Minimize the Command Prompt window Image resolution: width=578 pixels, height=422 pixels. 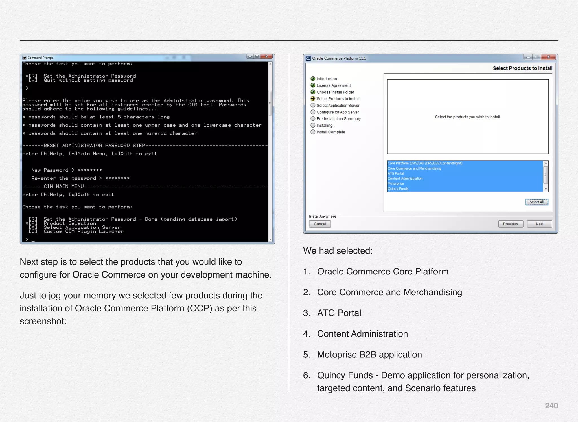click(x=250, y=56)
